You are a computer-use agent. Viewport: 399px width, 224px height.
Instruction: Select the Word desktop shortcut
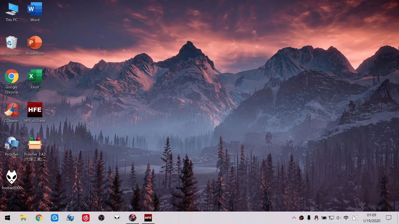[35, 13]
